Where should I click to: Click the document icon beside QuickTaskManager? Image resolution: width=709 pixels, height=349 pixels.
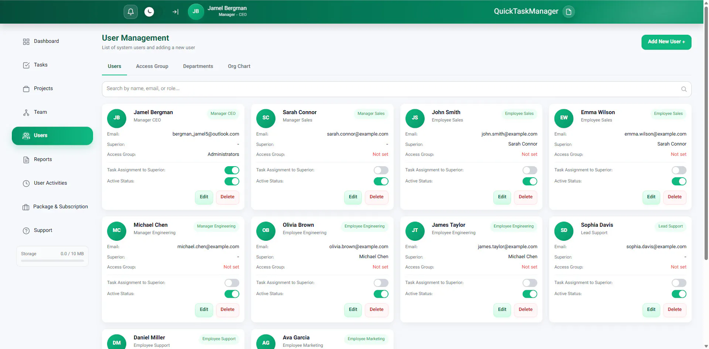click(569, 12)
